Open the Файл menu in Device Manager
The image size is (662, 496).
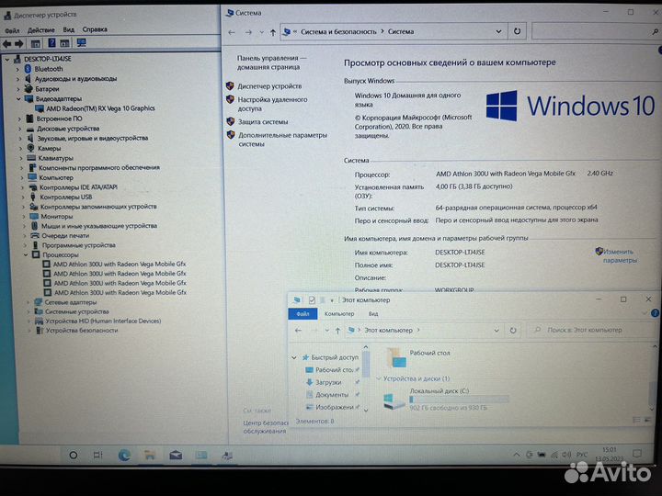pos(12,30)
